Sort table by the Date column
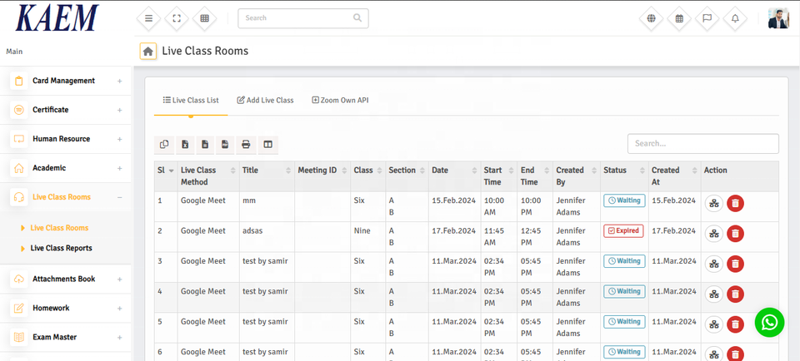This screenshot has height=361, width=800. (454, 171)
